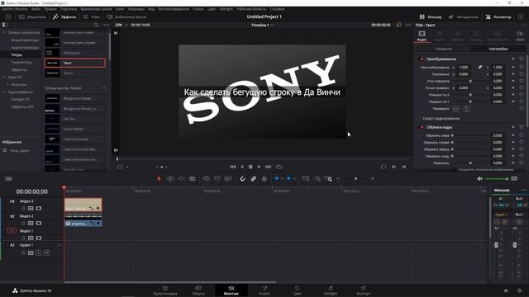The image size is (529, 297).
Task: Open the Fusion menu in menu bar
Action: point(198,9)
